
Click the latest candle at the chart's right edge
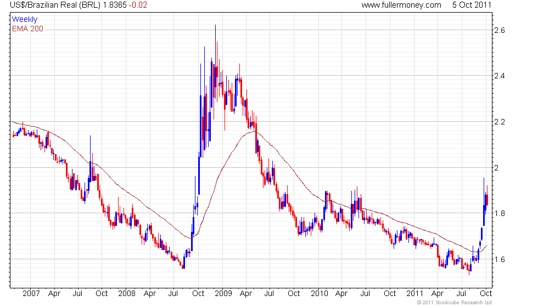(487, 195)
